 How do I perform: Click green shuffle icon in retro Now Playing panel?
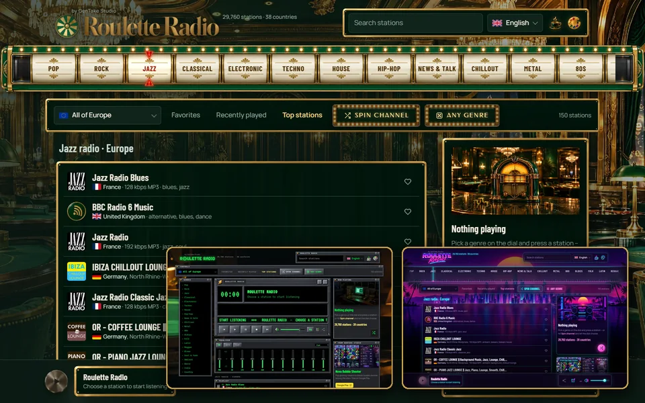click(374, 332)
